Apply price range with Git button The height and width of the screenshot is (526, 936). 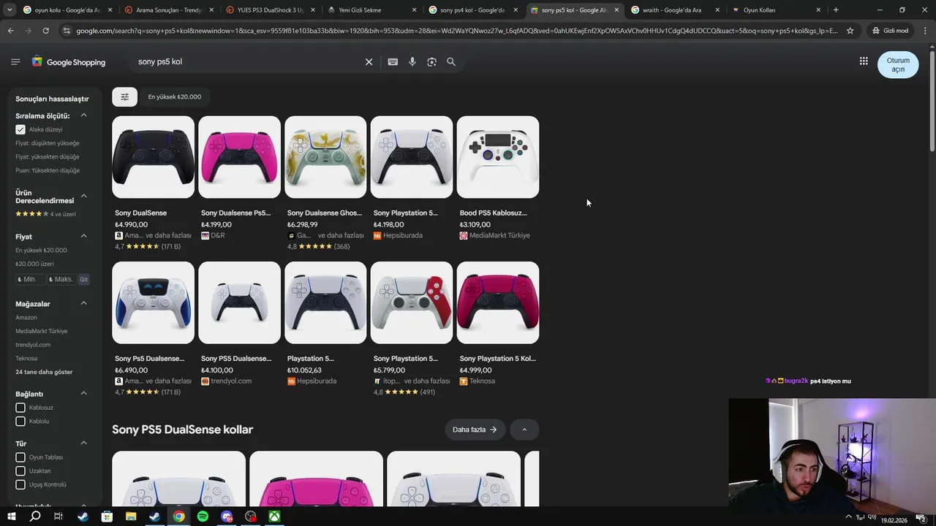[x=83, y=280]
